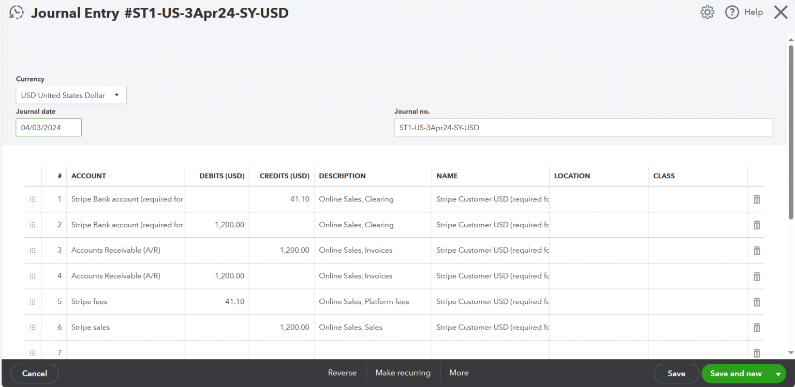Open recent transactions clock icon
Screen dimensions: 795x387
click(x=17, y=12)
